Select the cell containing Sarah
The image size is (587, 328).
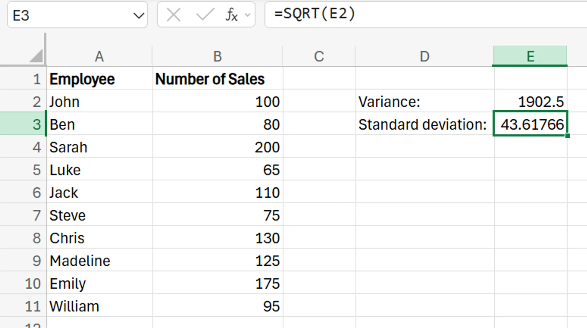[x=100, y=147]
